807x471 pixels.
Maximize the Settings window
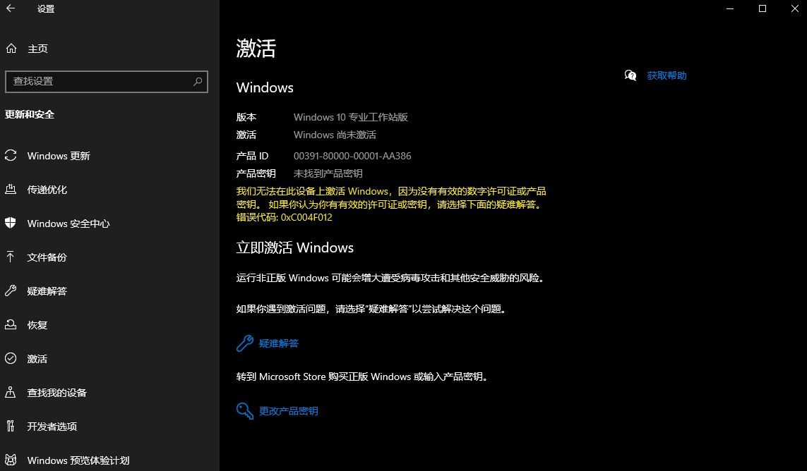tap(763, 8)
